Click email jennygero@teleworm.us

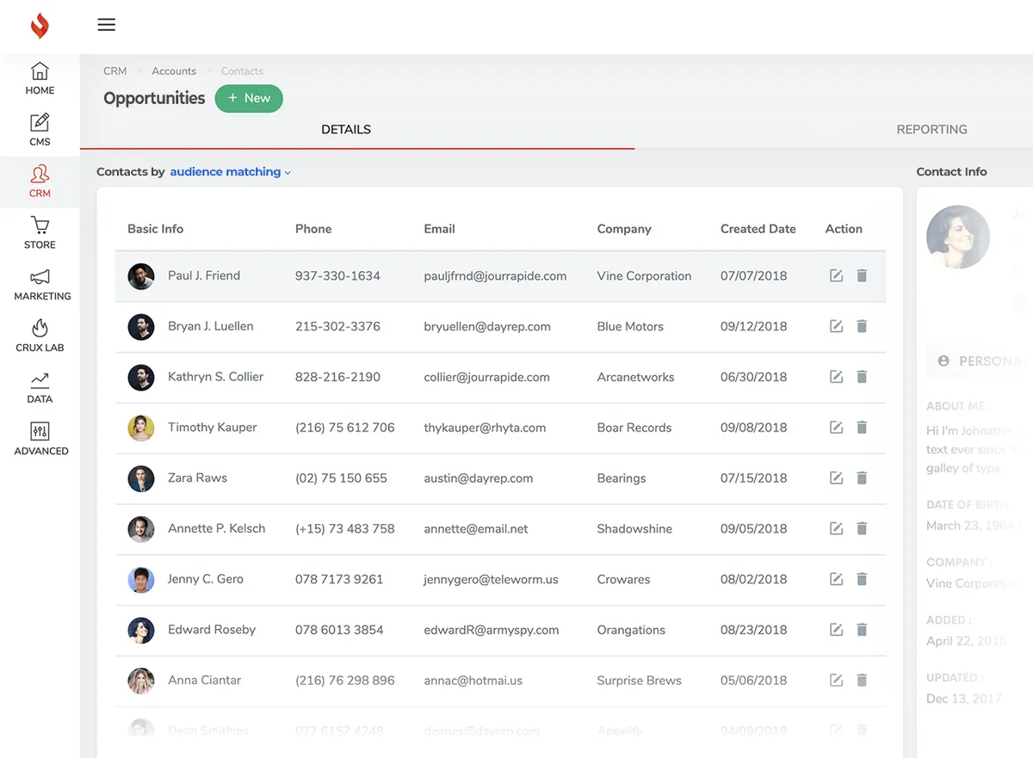(491, 580)
